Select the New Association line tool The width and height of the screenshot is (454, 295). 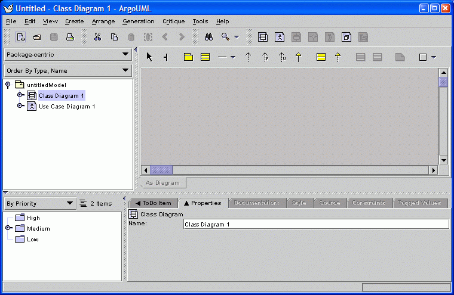point(222,57)
